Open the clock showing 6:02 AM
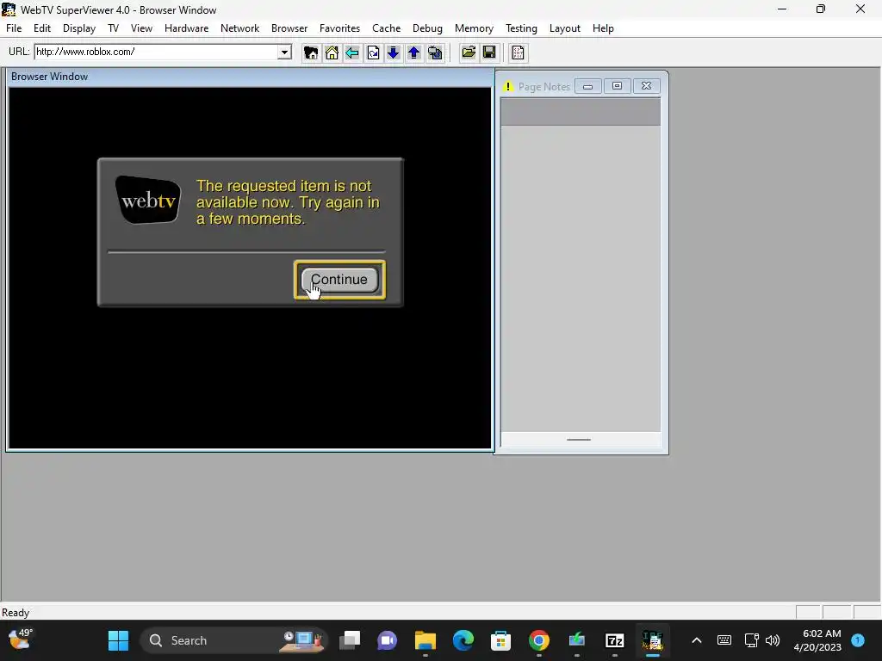 (817, 640)
